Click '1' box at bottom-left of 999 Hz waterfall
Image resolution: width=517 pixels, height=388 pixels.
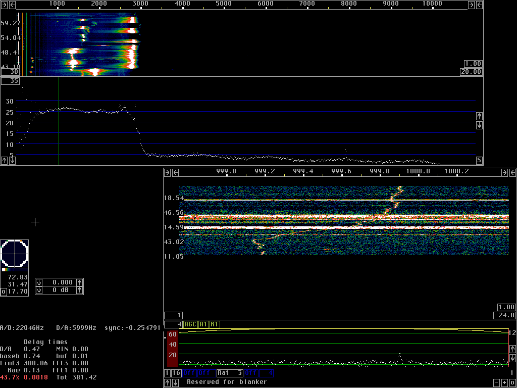[174, 315]
